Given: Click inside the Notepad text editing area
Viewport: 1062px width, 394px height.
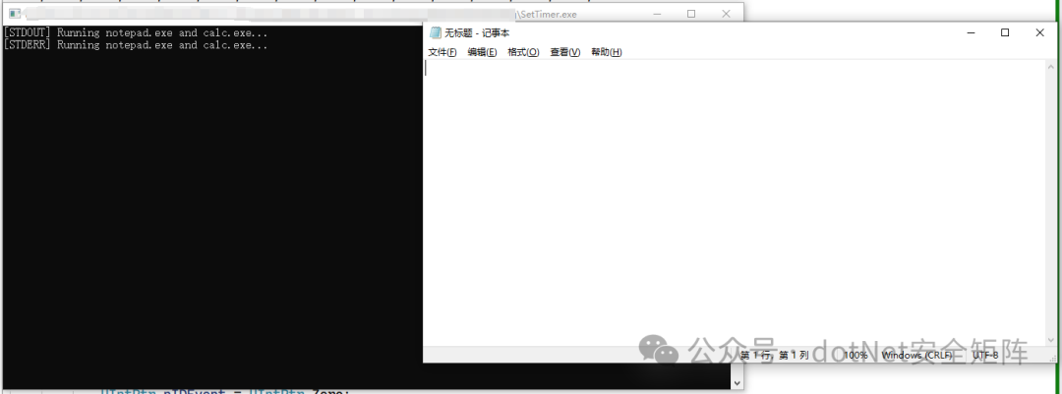Looking at the screenshot, I should pos(735,203).
